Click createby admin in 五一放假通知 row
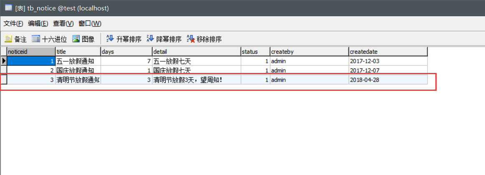485x175 pixels. pos(309,61)
